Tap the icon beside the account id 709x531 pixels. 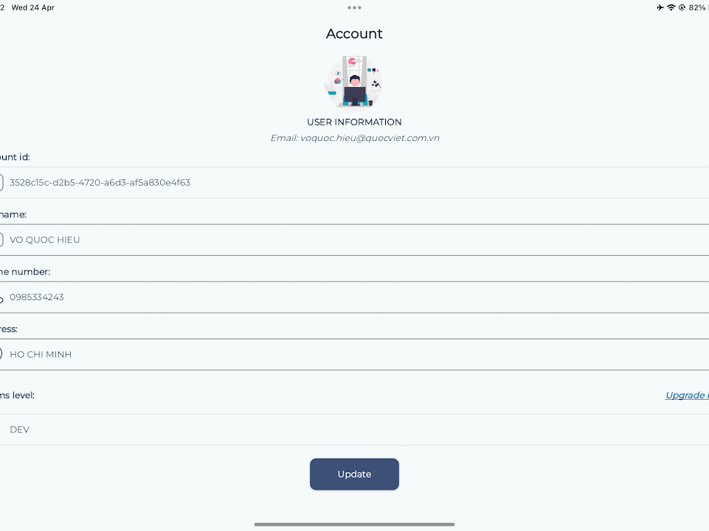1,182
